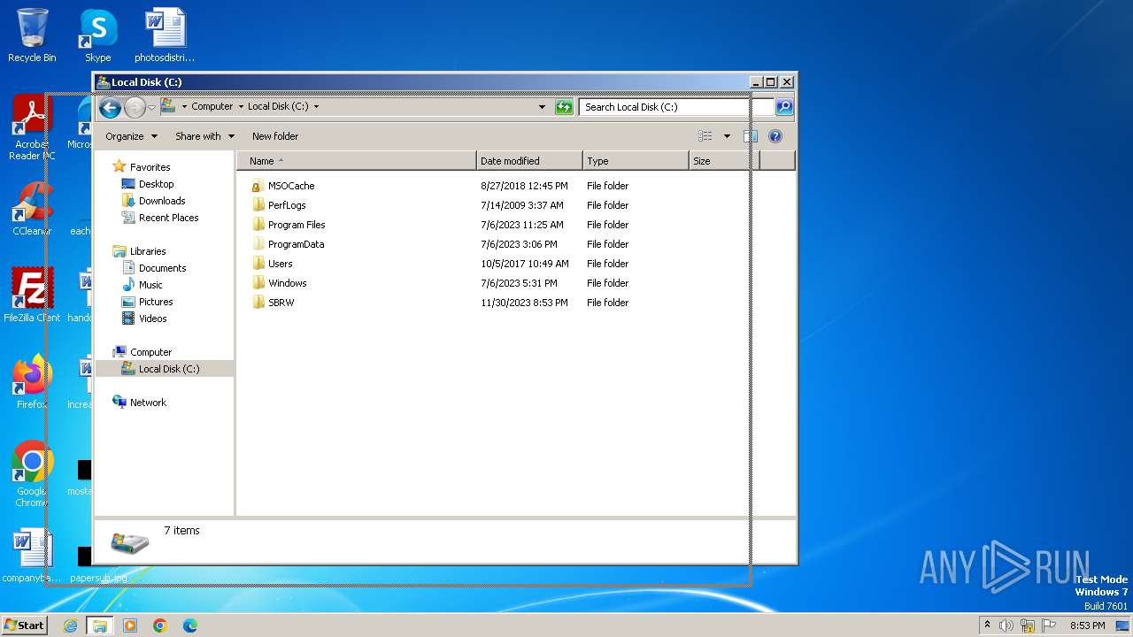The image size is (1133, 637).
Task: Sort by Date modified column header
Action: pyautogui.click(x=529, y=161)
